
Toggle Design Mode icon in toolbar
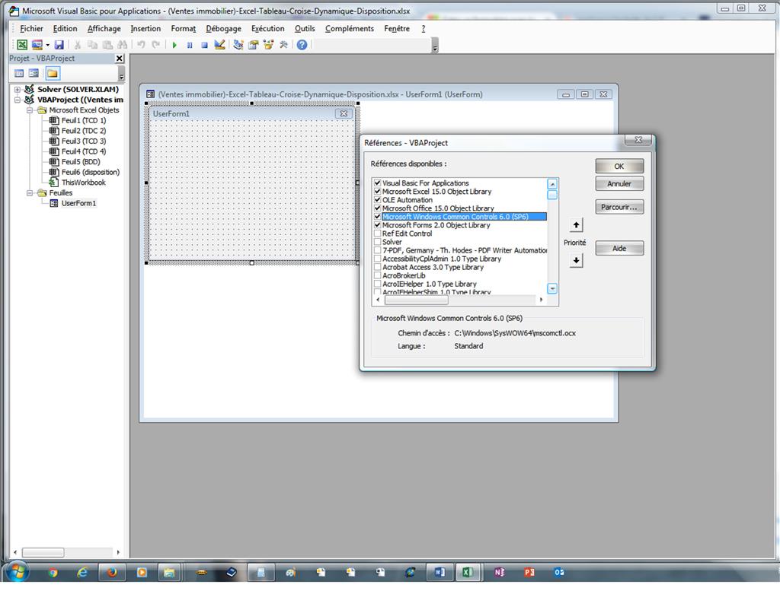219,45
